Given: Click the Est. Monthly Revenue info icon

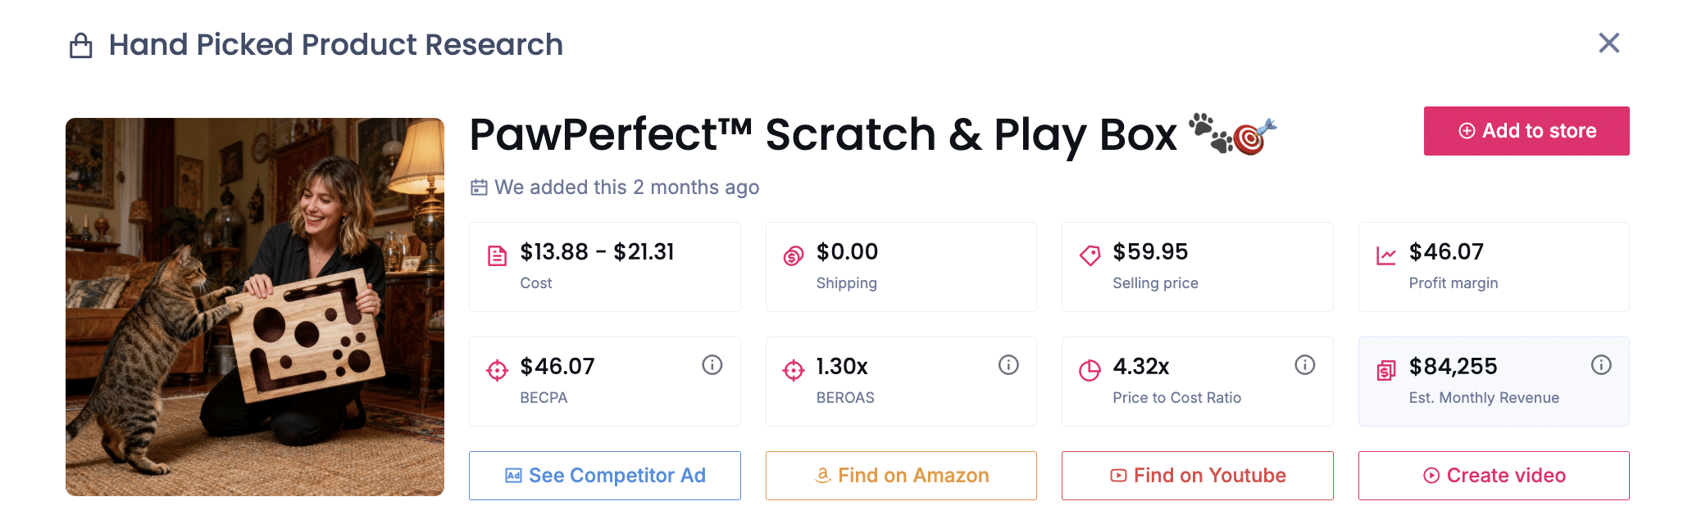Looking at the screenshot, I should pyautogui.click(x=1601, y=365).
